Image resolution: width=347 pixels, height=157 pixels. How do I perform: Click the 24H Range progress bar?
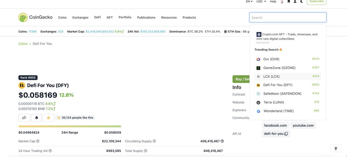[70, 126]
